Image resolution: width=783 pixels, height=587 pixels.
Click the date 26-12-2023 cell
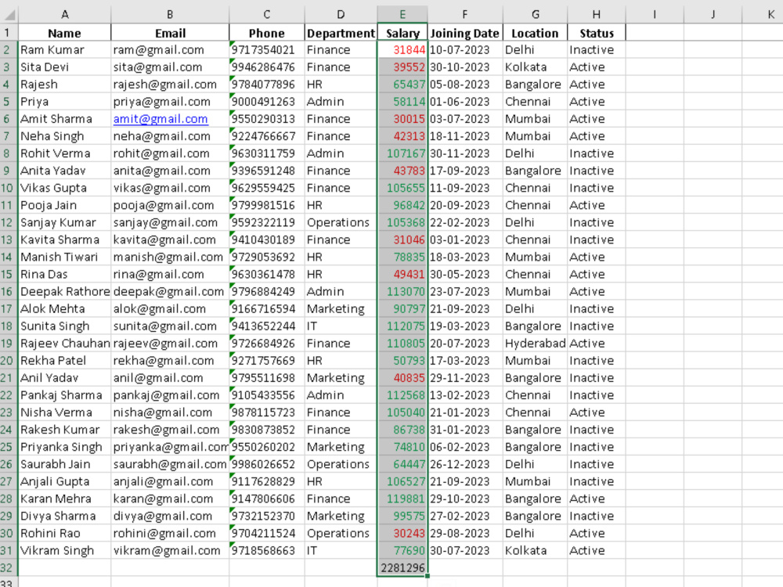coord(465,464)
